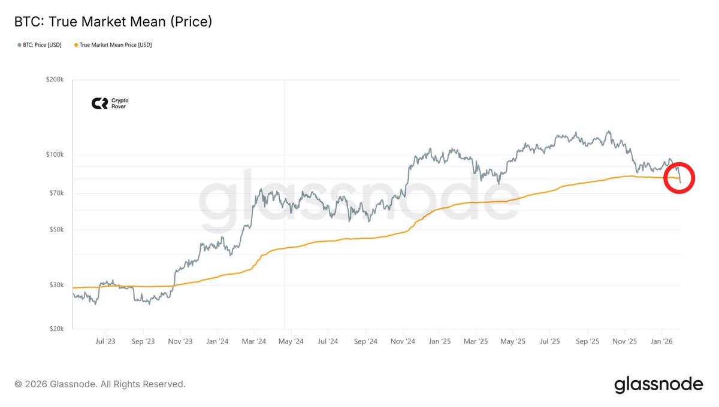Select the Nov '24 x-axis label

tap(402, 341)
